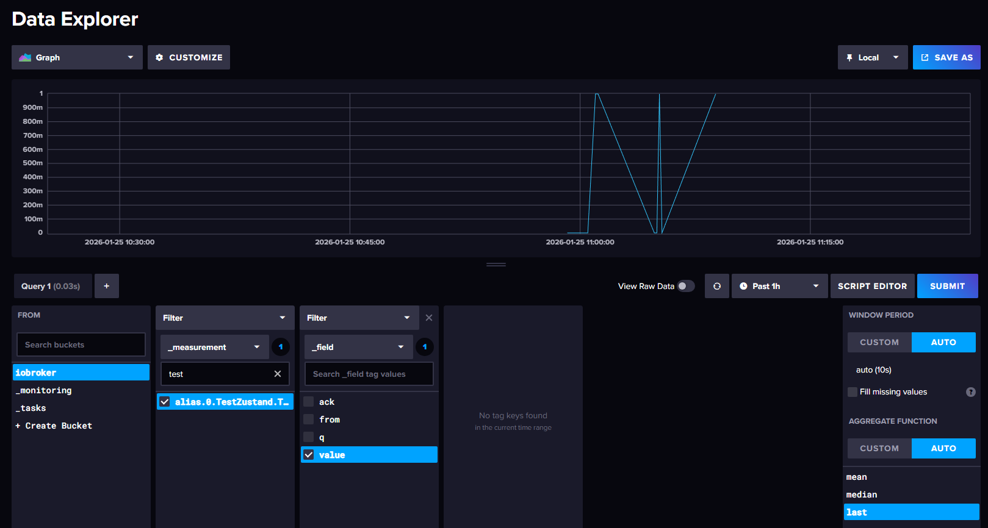Clear the 'test' measurement search text

coord(278,374)
